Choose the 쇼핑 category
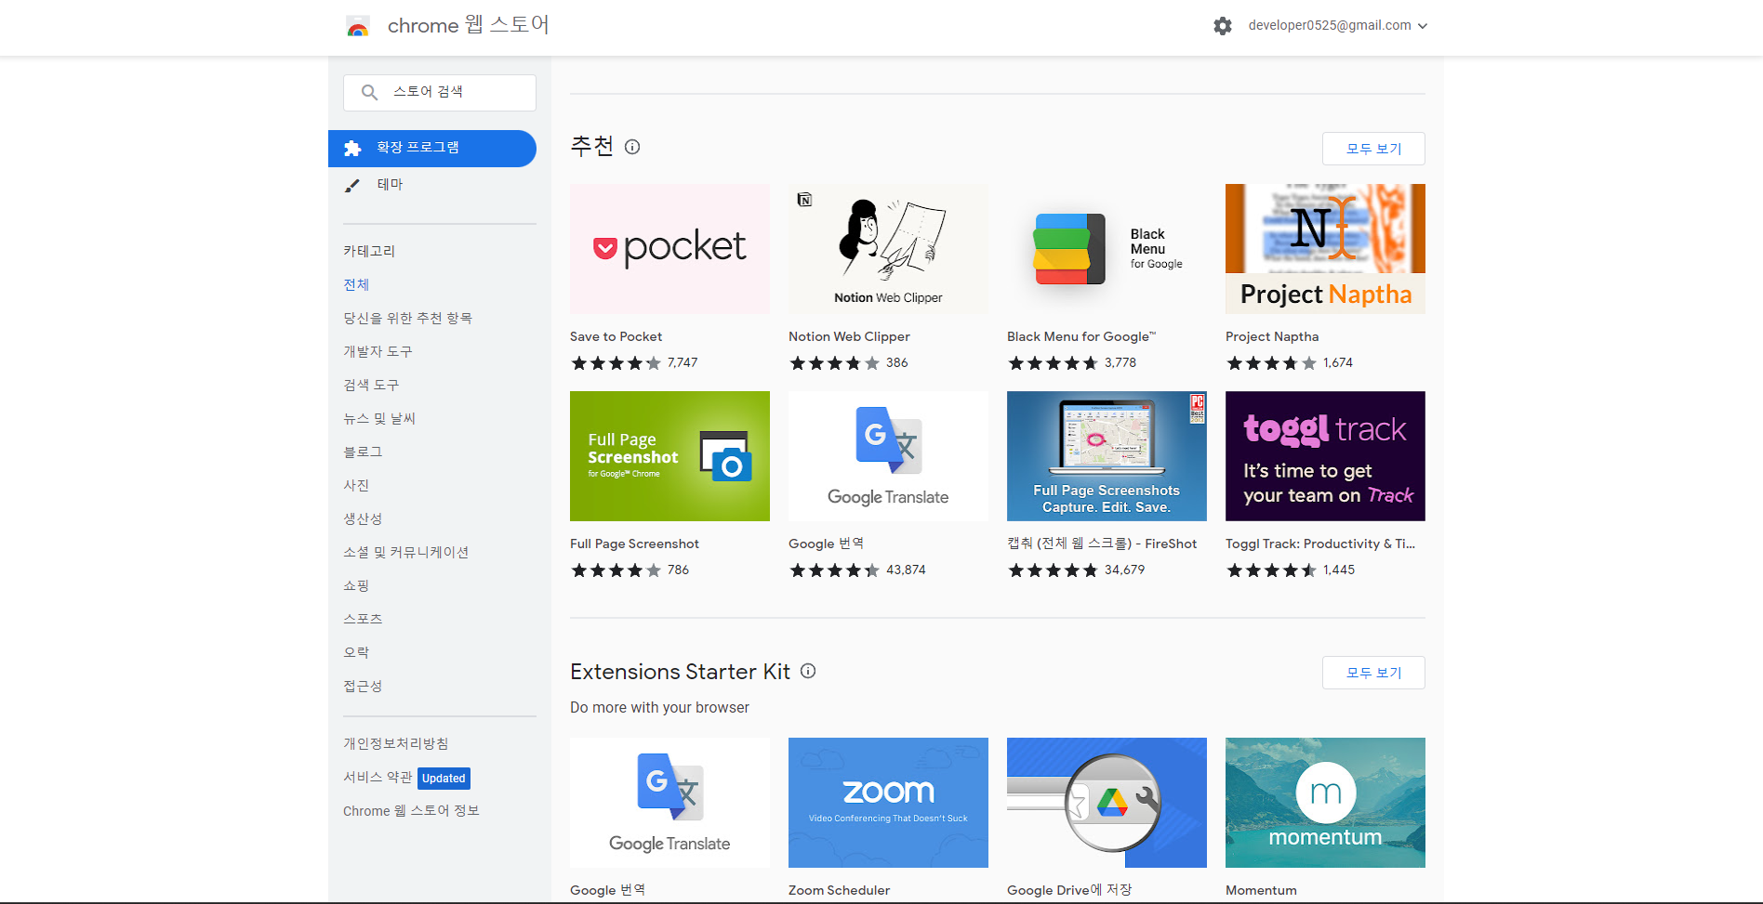 coord(356,585)
